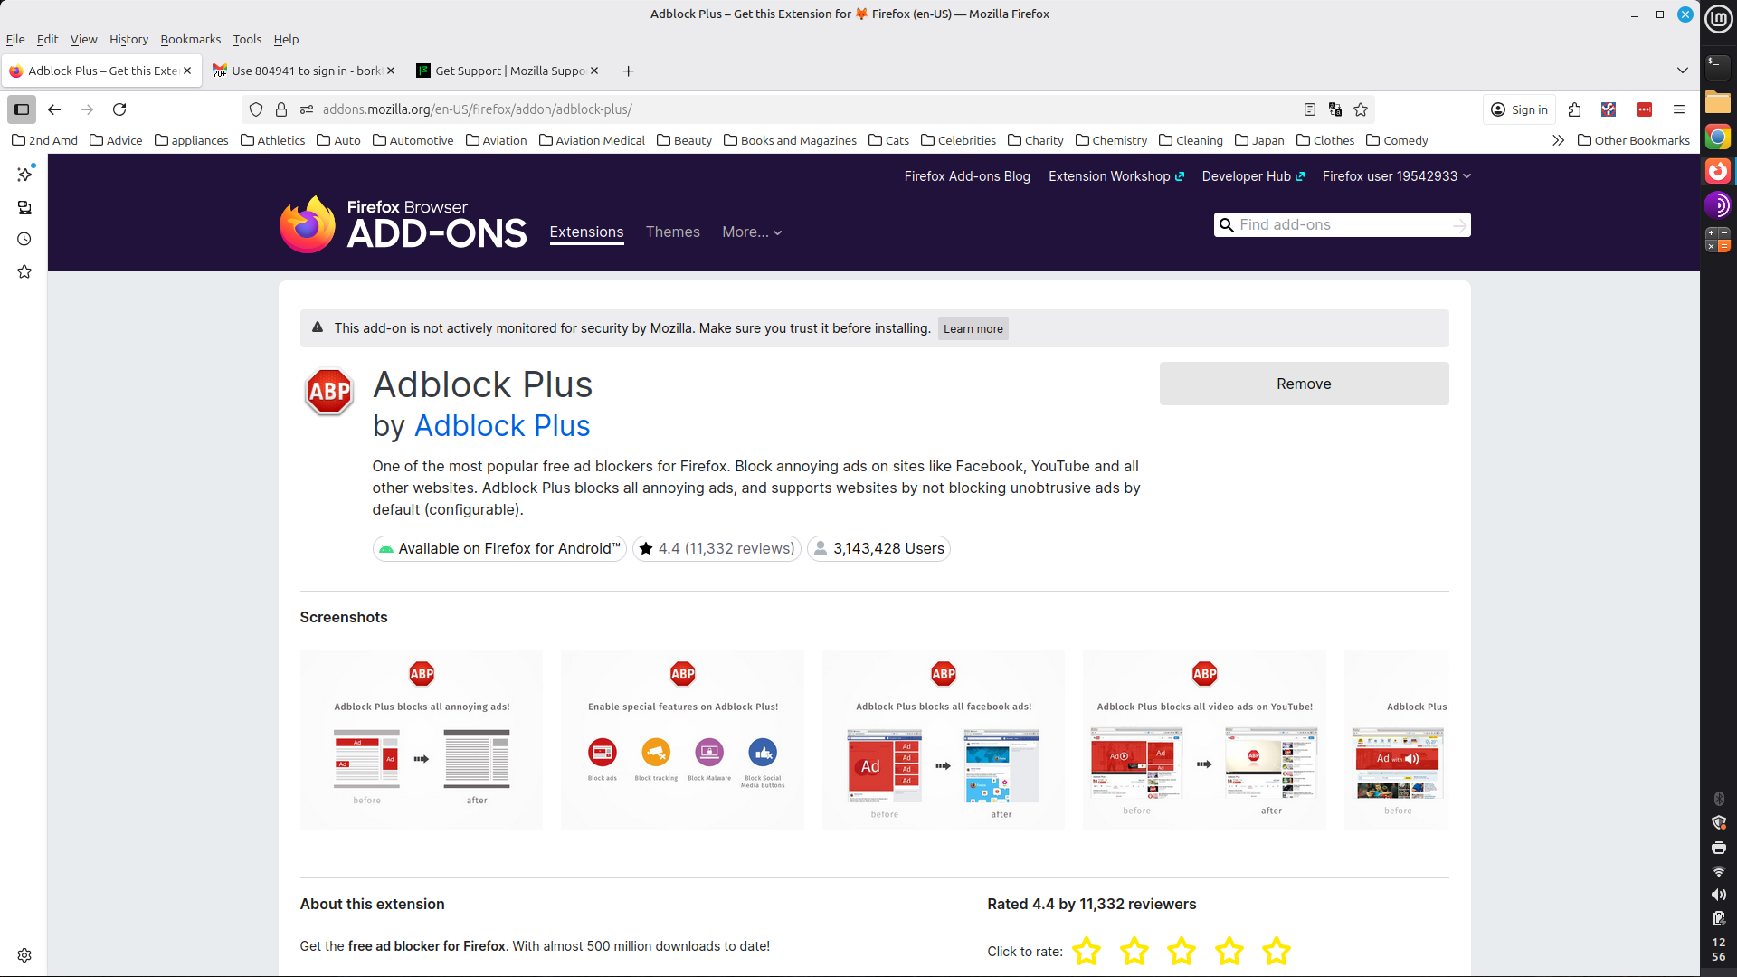Click the reload page icon
Screen dimensions: 1737x977
point(119,109)
